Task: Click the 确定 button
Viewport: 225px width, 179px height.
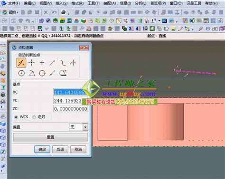Action: pyautogui.click(x=42, y=149)
